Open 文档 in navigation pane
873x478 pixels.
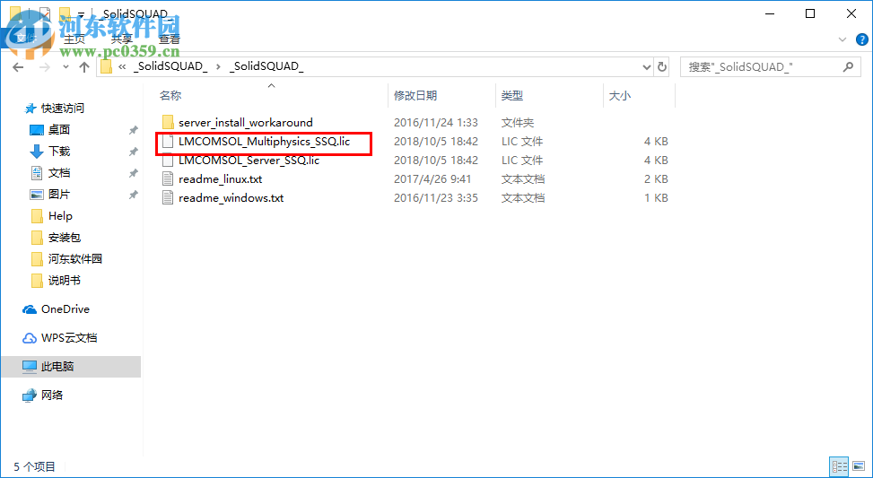[59, 173]
